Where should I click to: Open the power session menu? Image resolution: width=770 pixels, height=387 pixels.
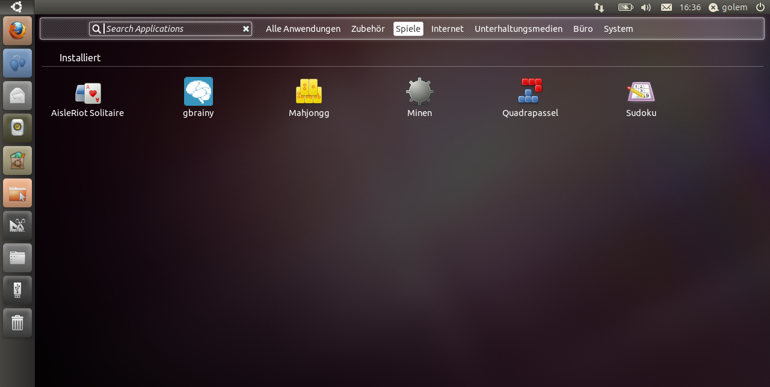point(760,7)
